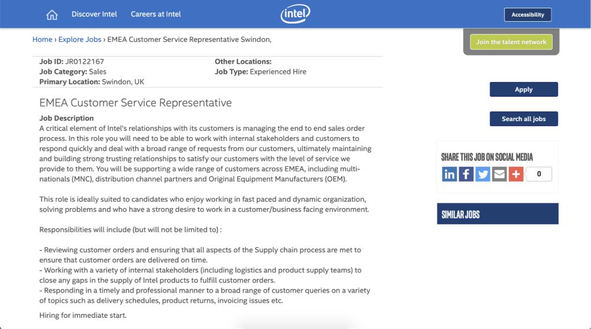Share this job by email icon
Image resolution: width=591 pixels, height=329 pixels.
(499, 174)
